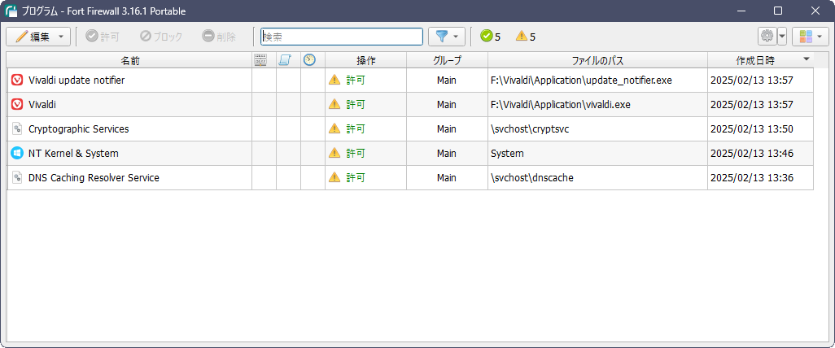The width and height of the screenshot is (835, 348).
Task: Click date 2025/02/13 13:46
Action: [x=752, y=153]
